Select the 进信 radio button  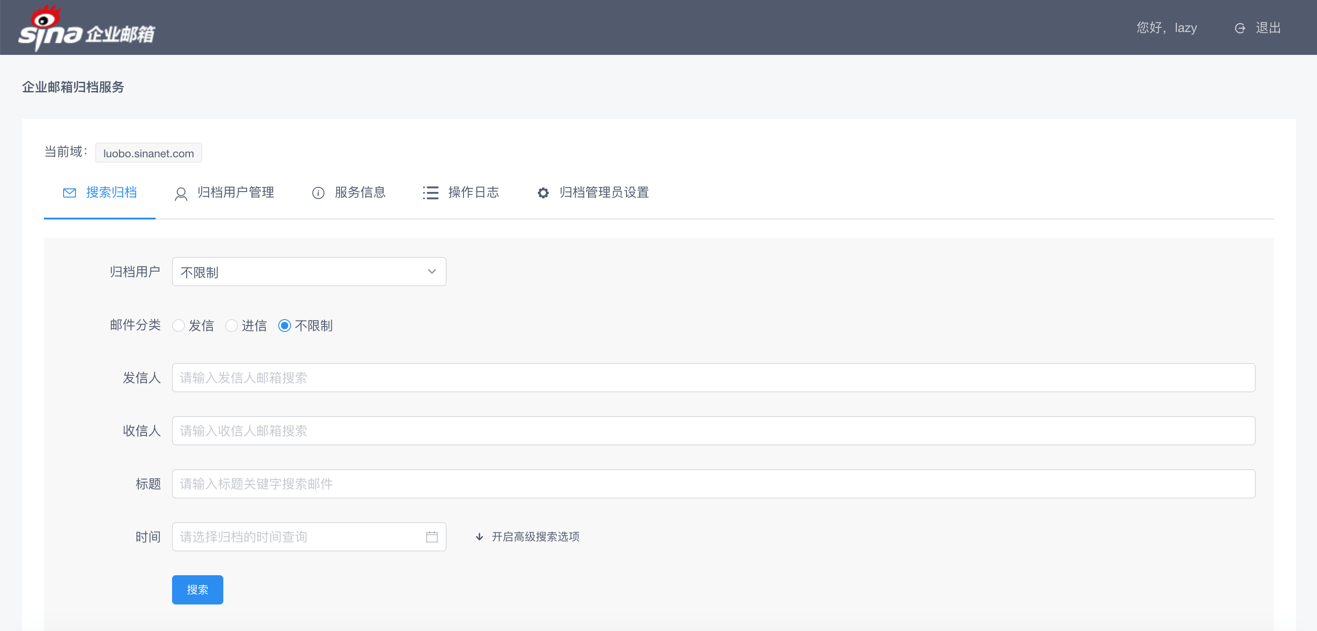(x=232, y=326)
